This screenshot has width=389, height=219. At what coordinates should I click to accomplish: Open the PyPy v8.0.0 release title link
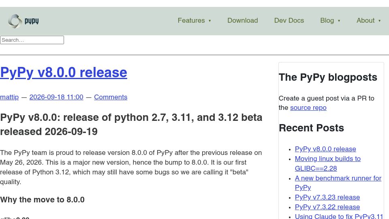(64, 73)
